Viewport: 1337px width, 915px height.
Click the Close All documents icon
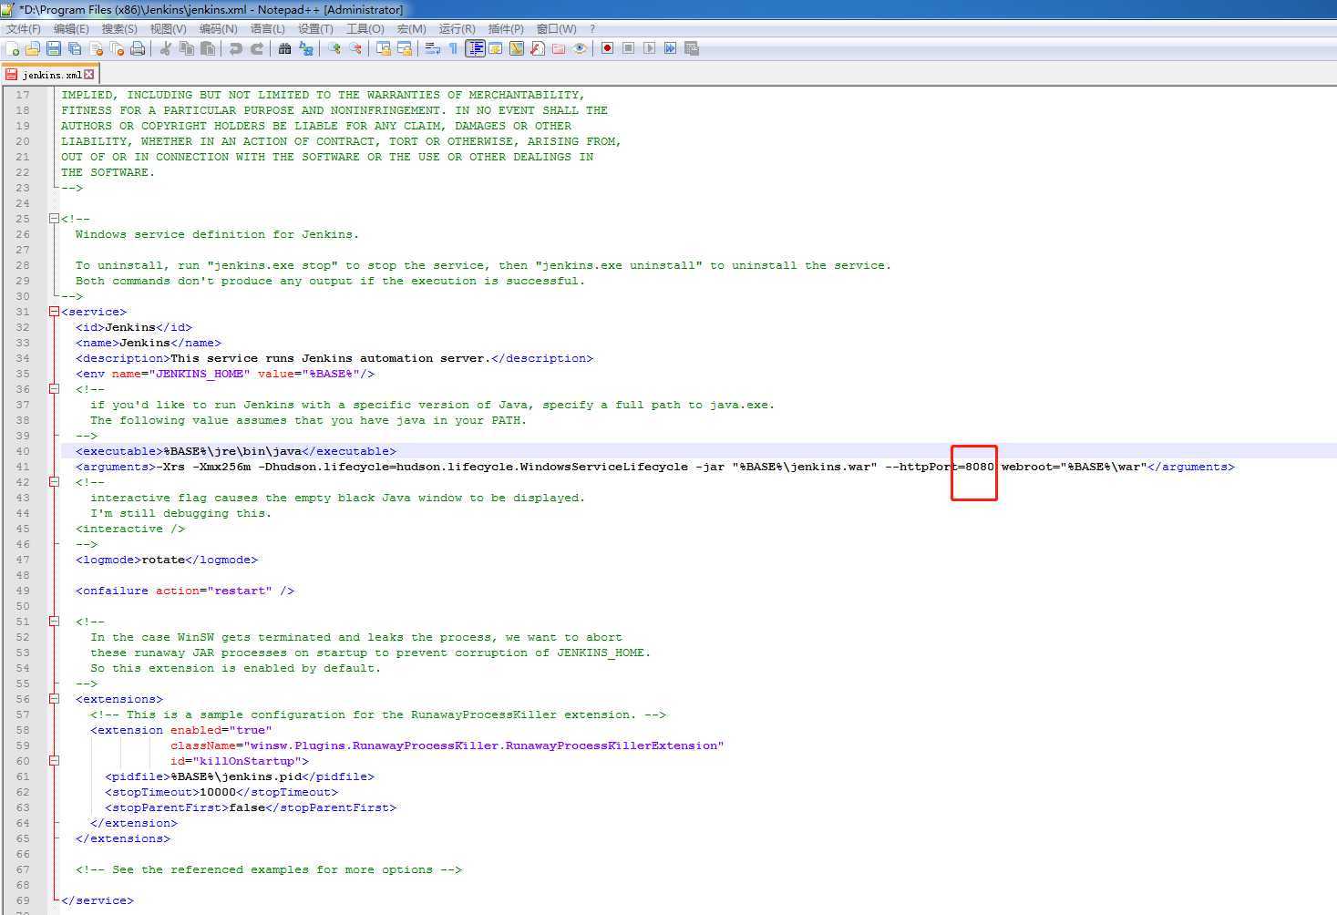point(117,48)
